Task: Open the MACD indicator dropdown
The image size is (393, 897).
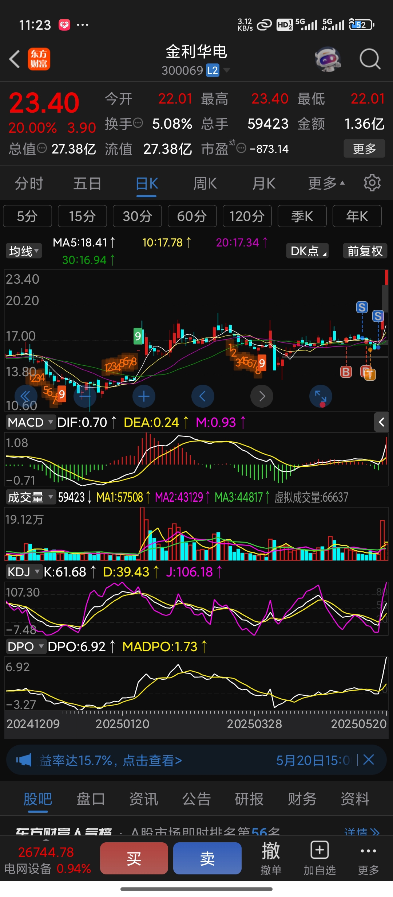Action: (31, 422)
